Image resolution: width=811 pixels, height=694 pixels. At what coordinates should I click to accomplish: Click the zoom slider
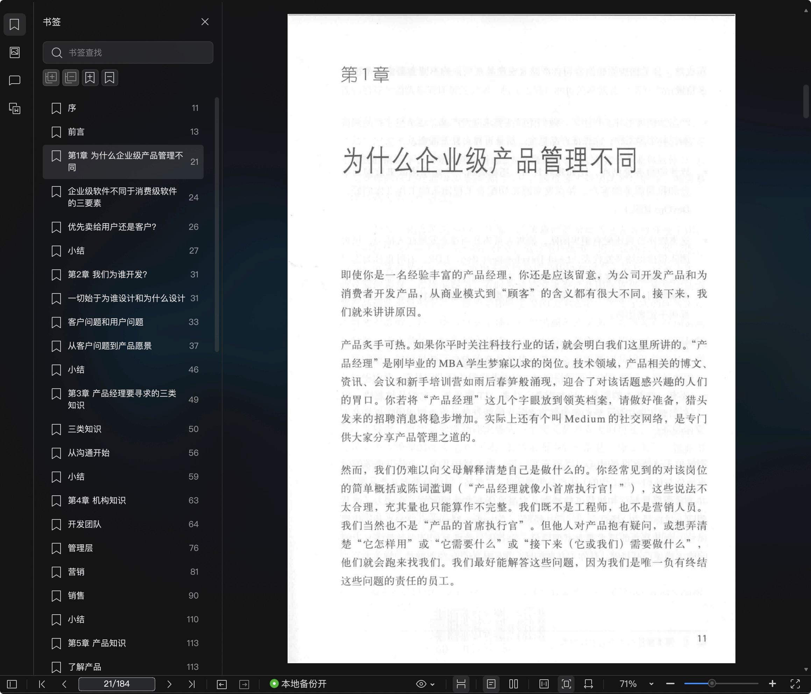(721, 684)
